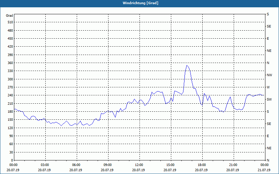Click the 'Windrichtung [Grad]' chart title
Screen dimensions: 279x174
(x=141, y=3)
